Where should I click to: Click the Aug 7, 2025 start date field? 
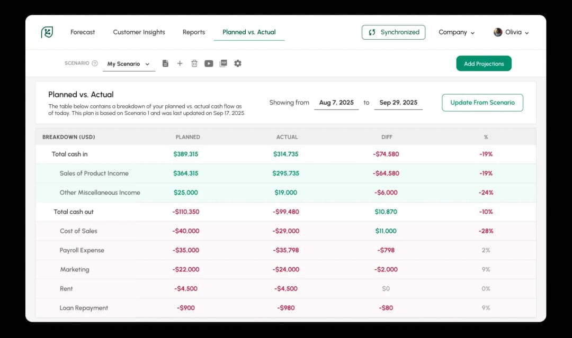coord(336,103)
